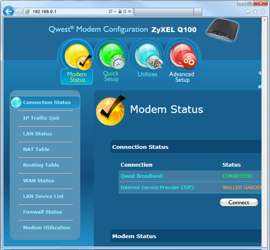
Task: Click the browser forward arrow button
Action: coord(19,11)
